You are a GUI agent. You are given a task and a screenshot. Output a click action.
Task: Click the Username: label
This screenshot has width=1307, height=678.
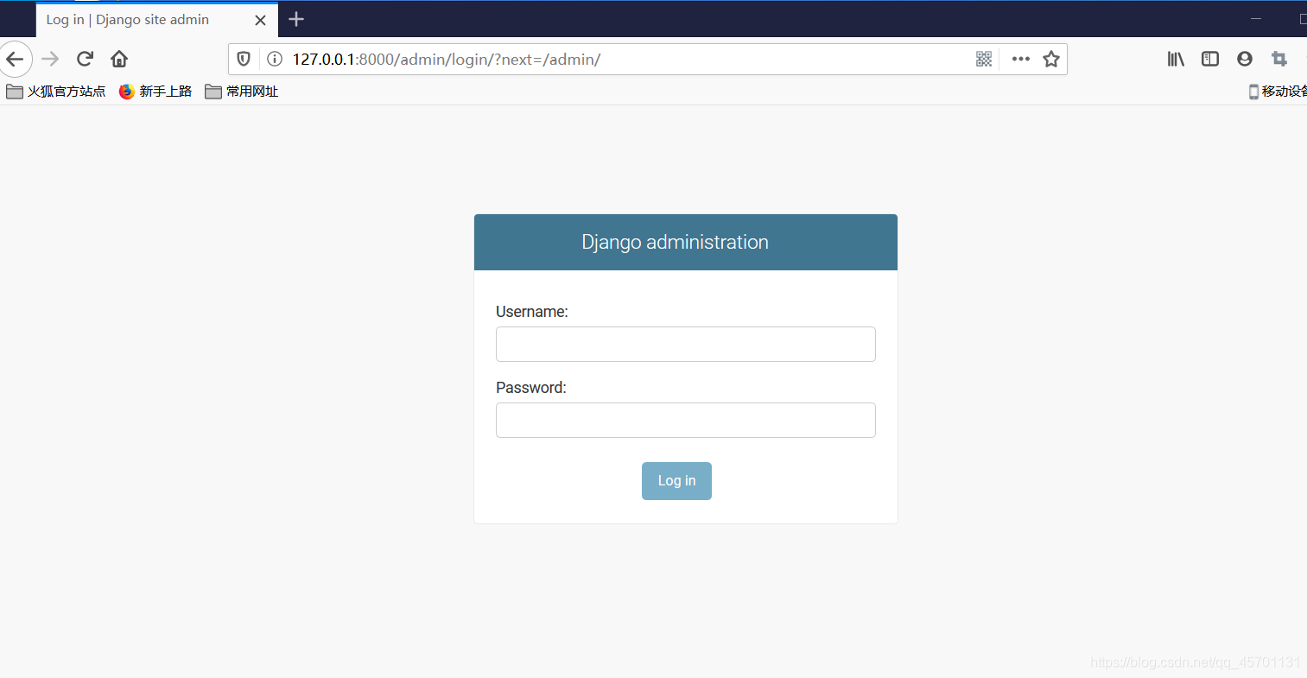click(532, 312)
